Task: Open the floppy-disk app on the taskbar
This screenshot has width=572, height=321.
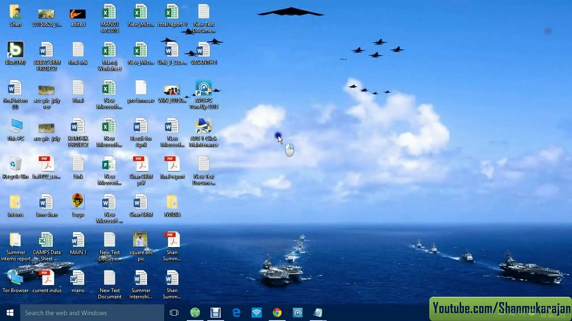Action: (215, 313)
